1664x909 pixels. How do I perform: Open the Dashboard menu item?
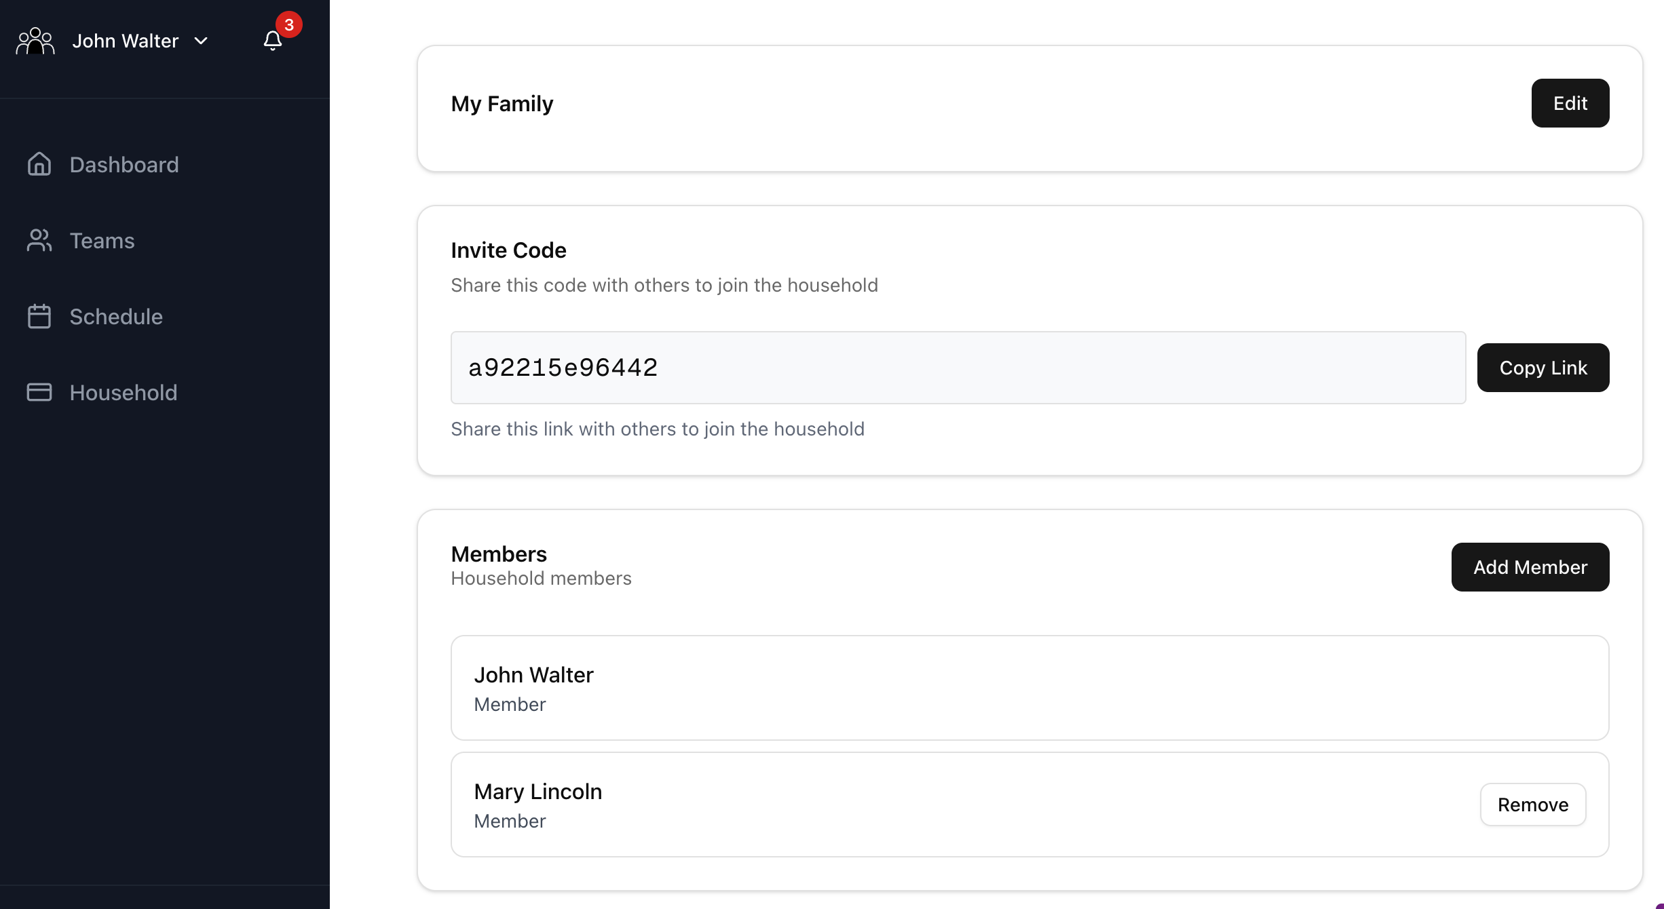[124, 165]
